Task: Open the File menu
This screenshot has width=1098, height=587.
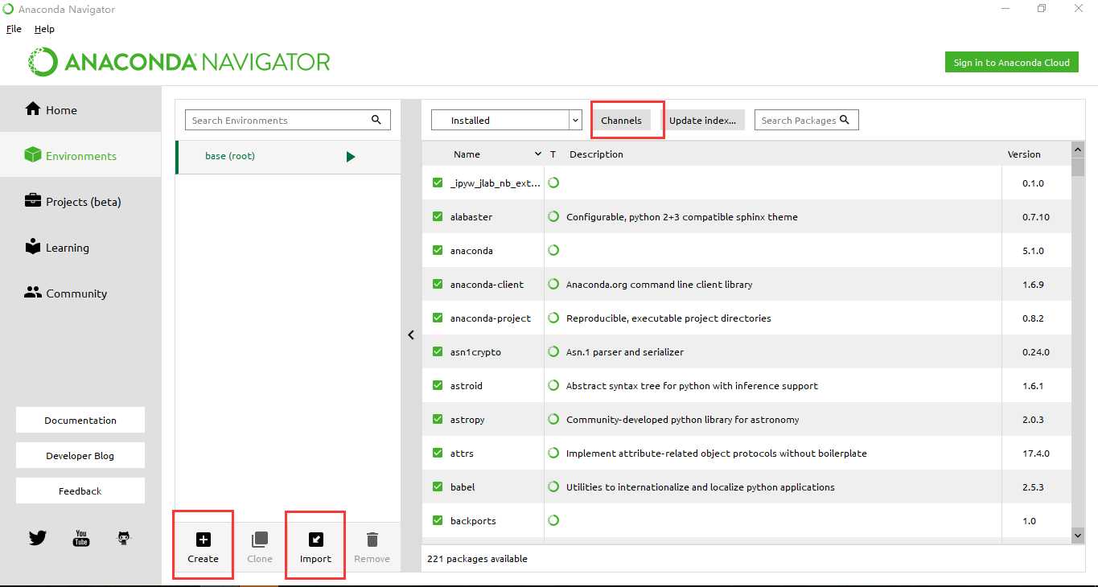Action: pos(14,28)
